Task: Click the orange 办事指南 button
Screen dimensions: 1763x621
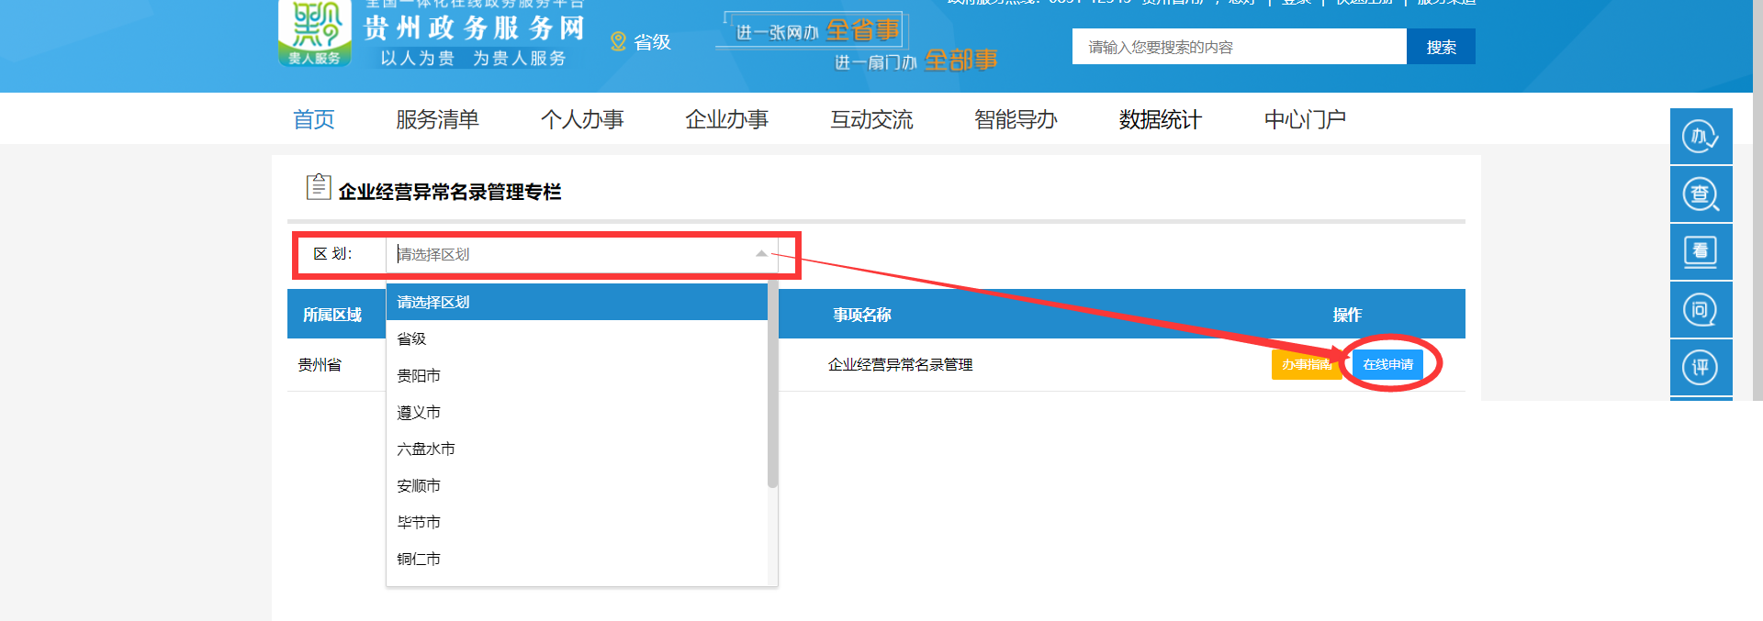Action: pos(1306,364)
